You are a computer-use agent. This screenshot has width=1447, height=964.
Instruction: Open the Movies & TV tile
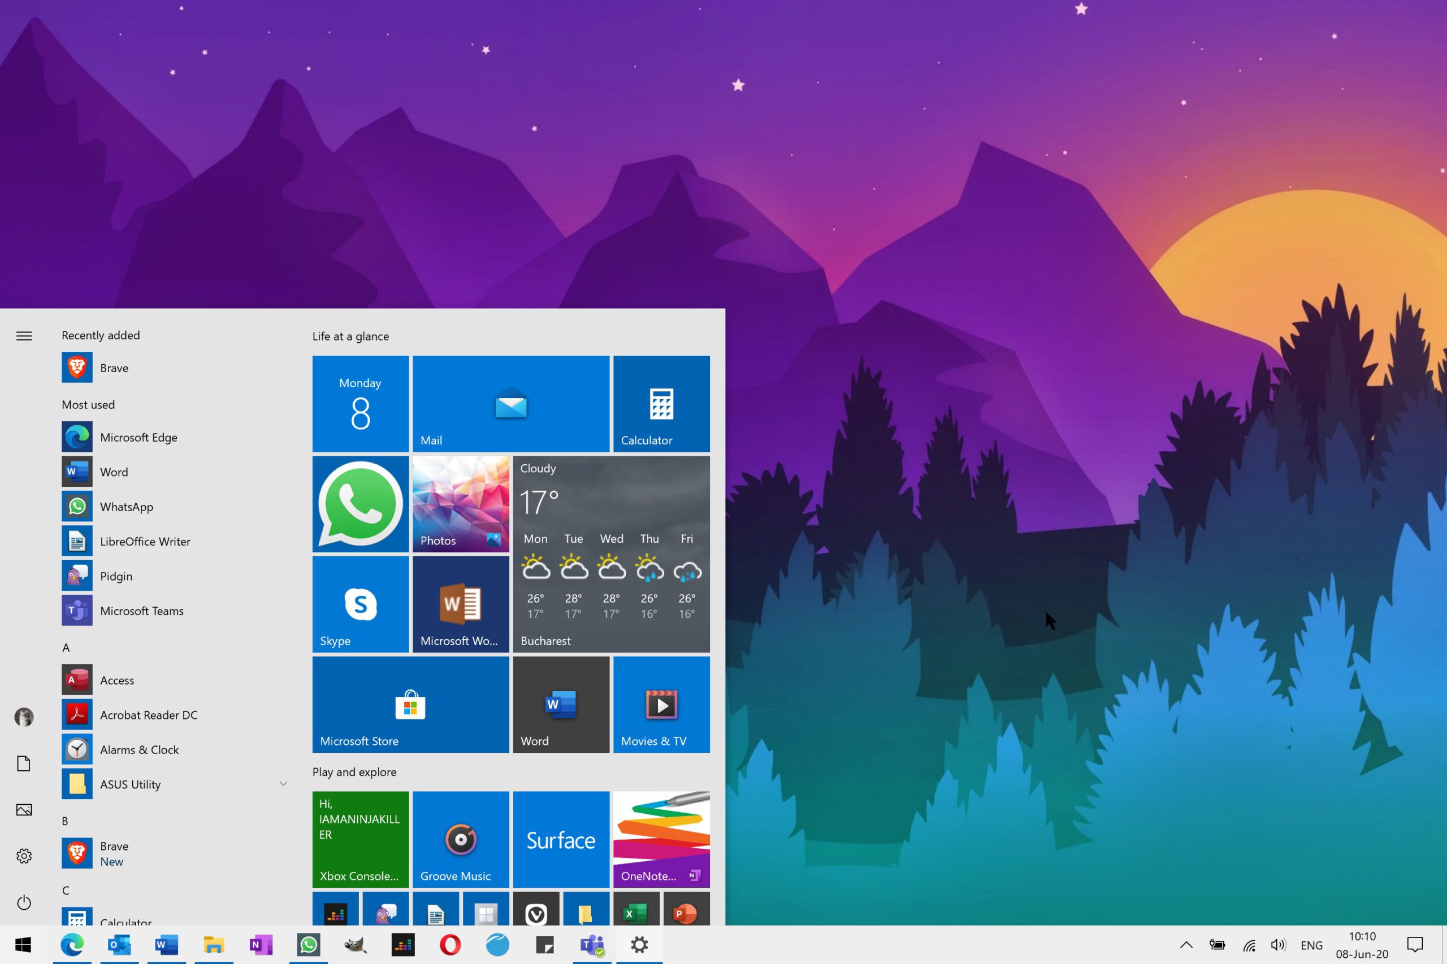click(x=661, y=704)
